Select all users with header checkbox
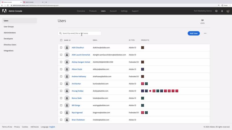Image resolution: width=232 pixels, height=130 pixels. click(61, 40)
